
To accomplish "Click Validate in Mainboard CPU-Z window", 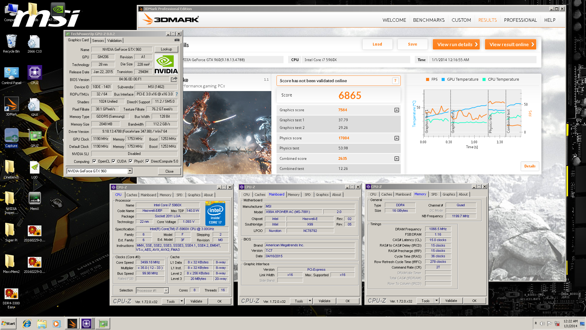I will pos(324,301).
